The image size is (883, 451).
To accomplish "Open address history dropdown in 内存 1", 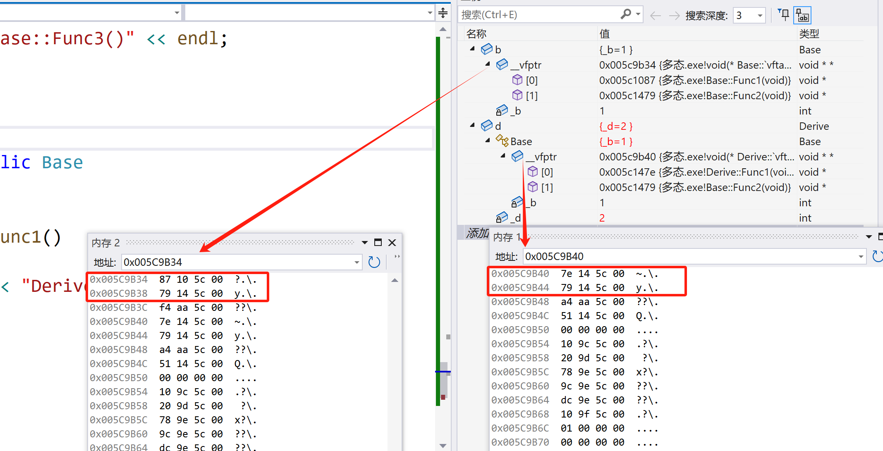I will point(861,256).
